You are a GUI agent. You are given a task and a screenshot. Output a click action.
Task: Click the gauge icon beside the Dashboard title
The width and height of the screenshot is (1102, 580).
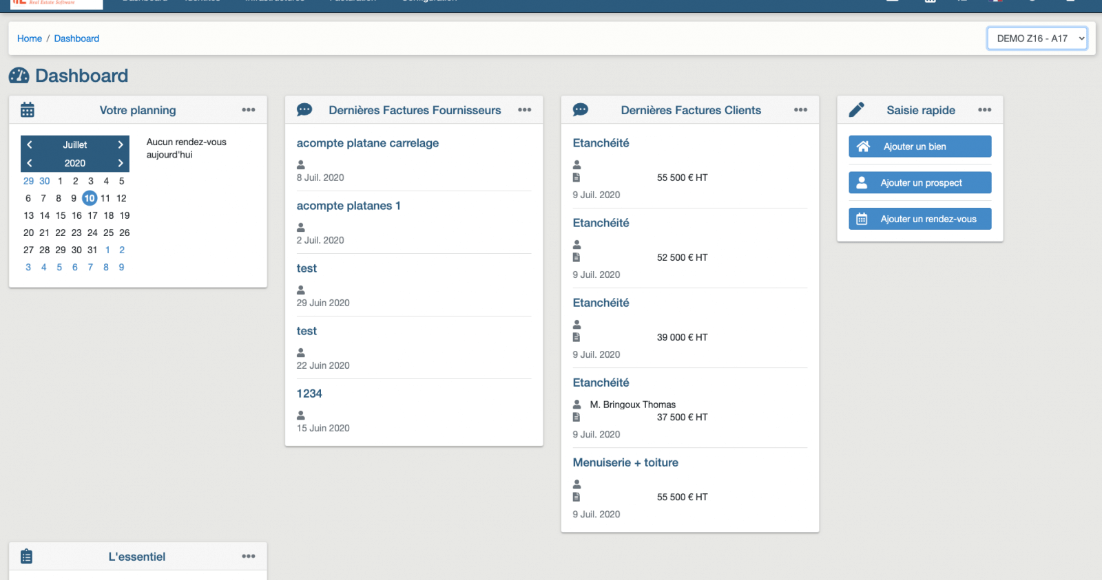pos(19,76)
